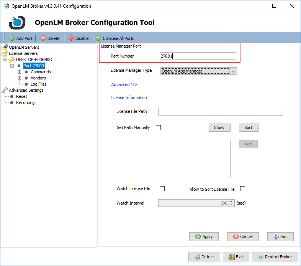Click the Collapse All Ports icon
The image size is (301, 266).
pyautogui.click(x=98, y=38)
